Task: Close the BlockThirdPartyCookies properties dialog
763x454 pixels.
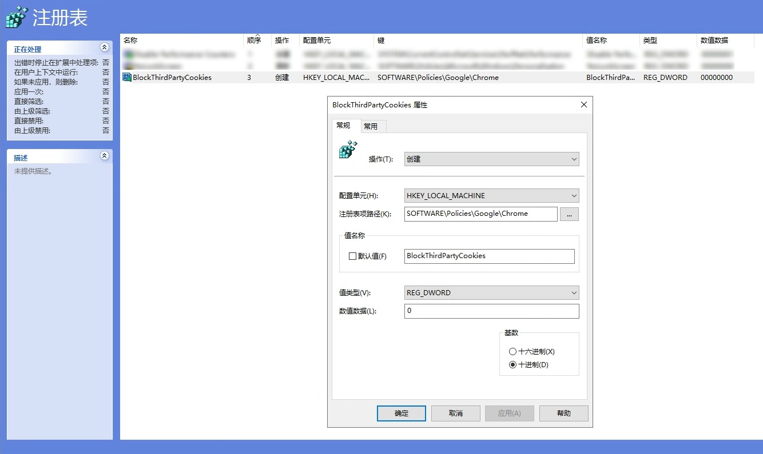Action: [x=583, y=105]
